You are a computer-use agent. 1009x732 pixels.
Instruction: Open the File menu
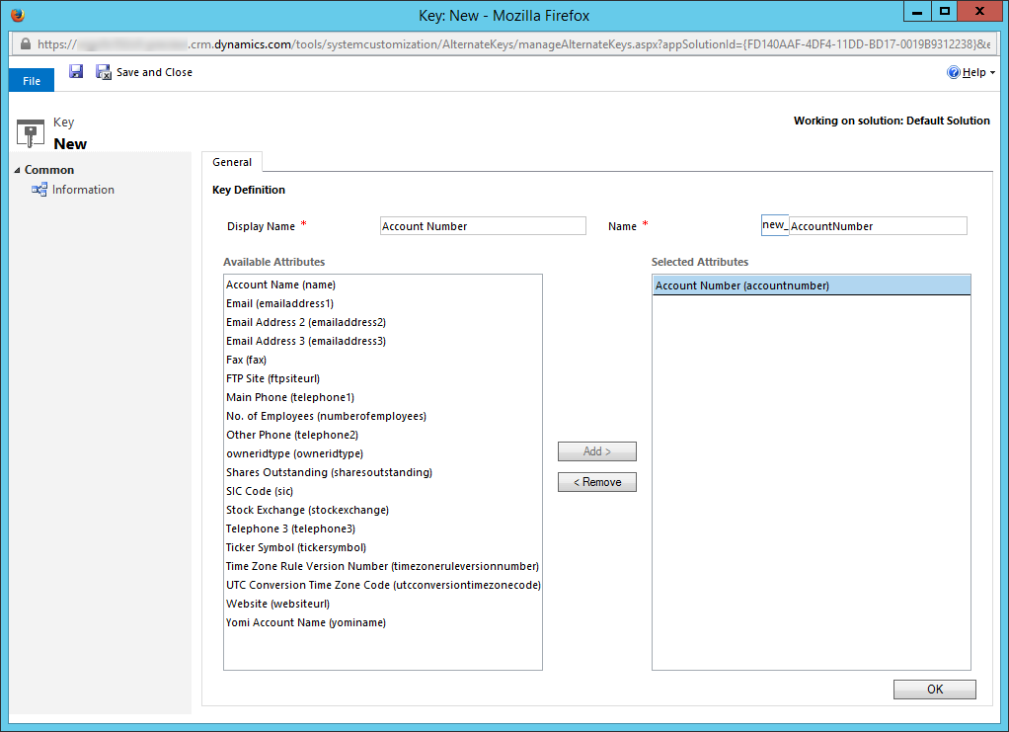[31, 80]
